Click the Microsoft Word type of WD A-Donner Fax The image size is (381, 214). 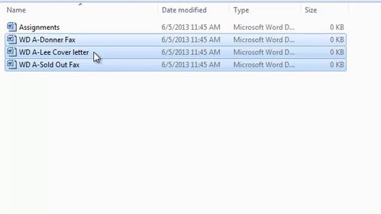click(264, 40)
